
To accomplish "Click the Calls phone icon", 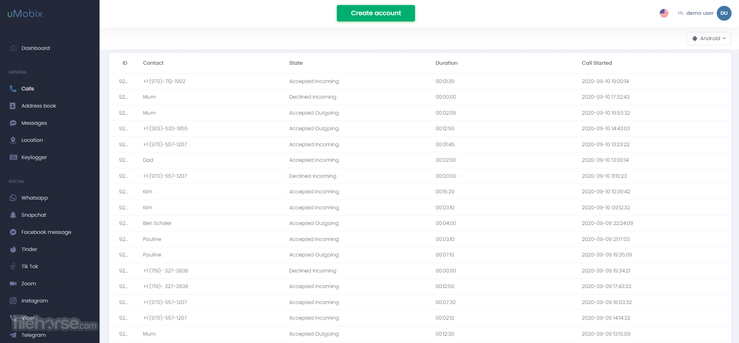I will pos(13,88).
